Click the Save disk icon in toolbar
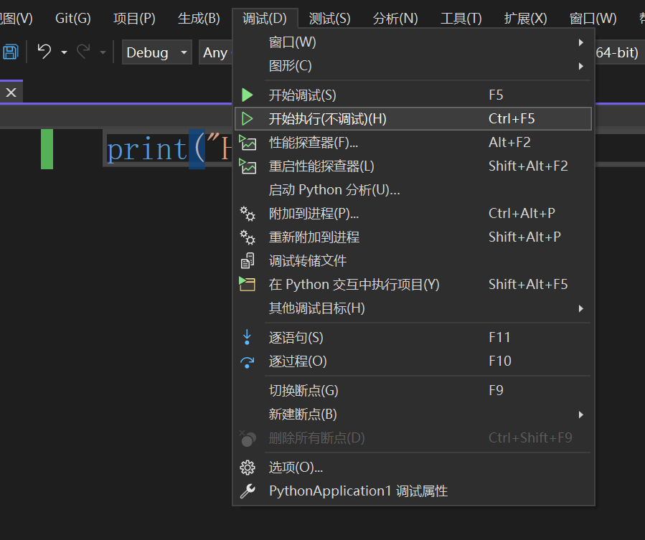 coord(10,52)
